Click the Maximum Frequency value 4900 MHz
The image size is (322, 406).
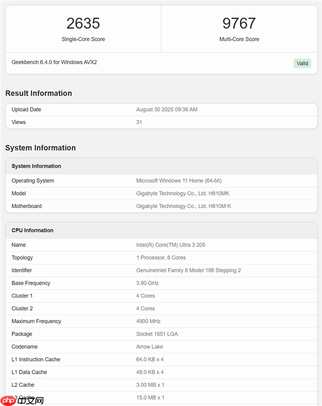149,321
